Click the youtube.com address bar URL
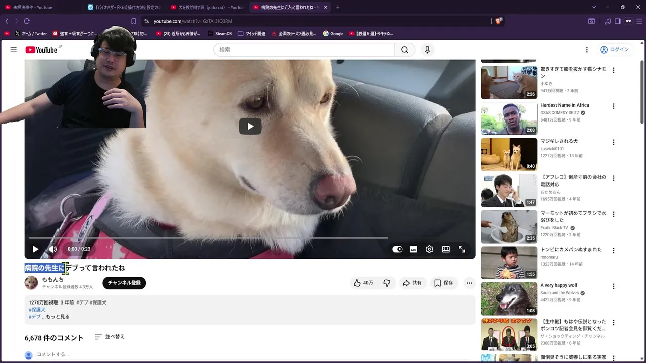This screenshot has width=646, height=363. pos(193,21)
